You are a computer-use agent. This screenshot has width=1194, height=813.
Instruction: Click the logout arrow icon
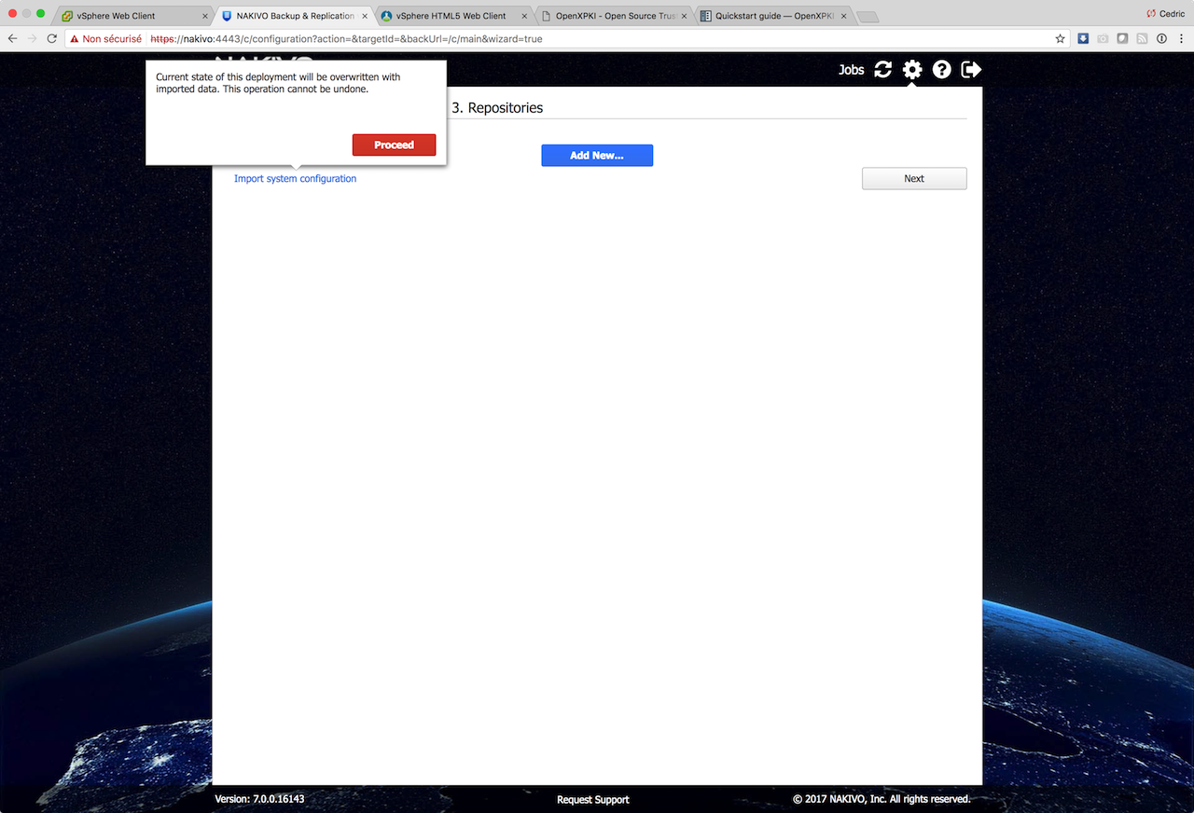971,70
